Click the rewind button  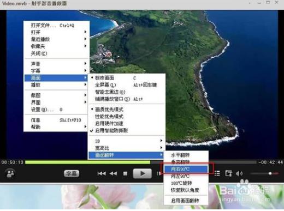(113, 173)
